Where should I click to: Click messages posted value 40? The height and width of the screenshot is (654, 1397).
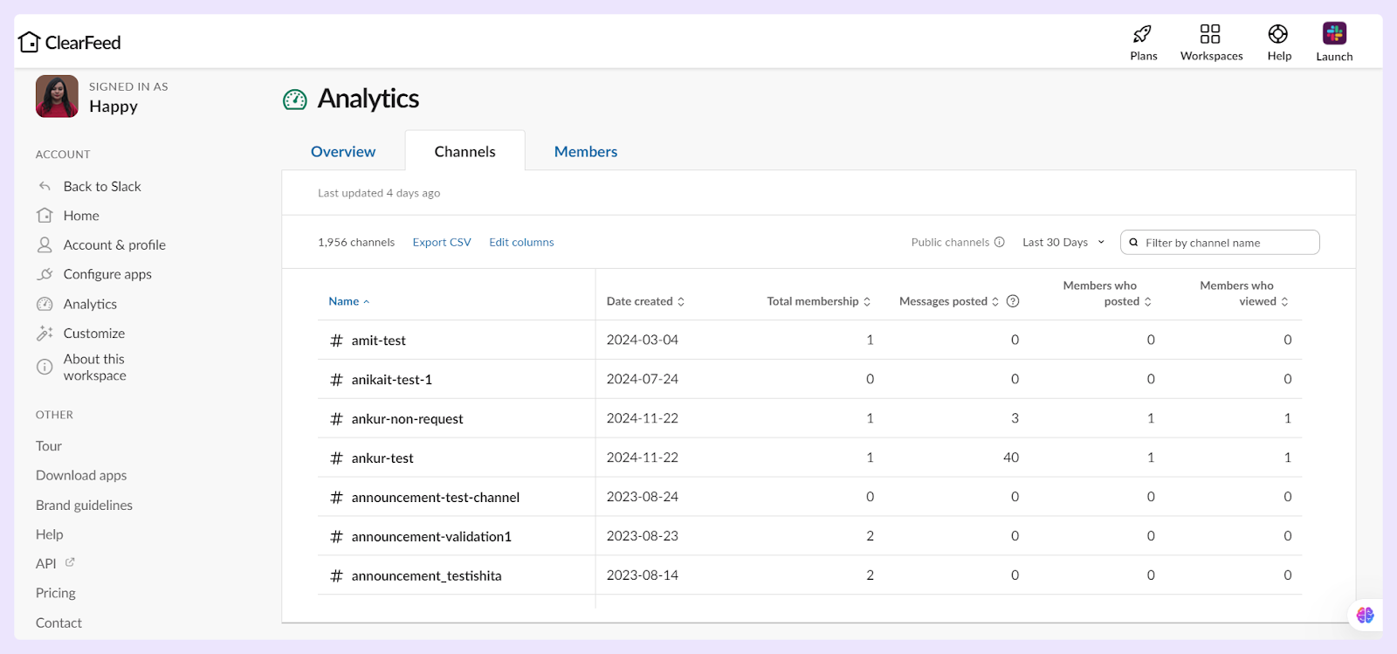point(1011,458)
